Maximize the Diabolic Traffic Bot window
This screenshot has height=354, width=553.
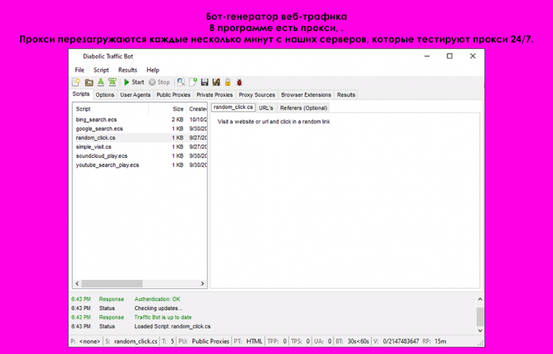click(x=450, y=56)
